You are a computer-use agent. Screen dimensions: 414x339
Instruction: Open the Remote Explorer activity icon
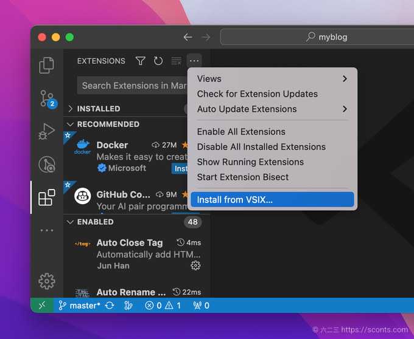tap(47, 165)
